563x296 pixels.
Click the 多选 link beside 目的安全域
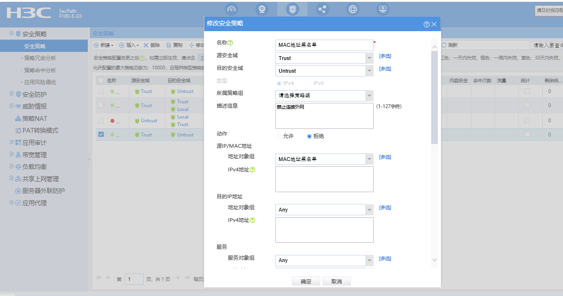click(x=385, y=68)
